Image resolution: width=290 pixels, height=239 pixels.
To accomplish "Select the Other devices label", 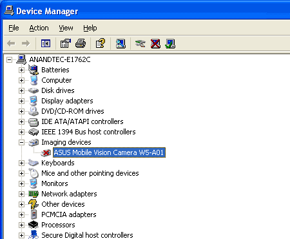I will pos(63,204).
